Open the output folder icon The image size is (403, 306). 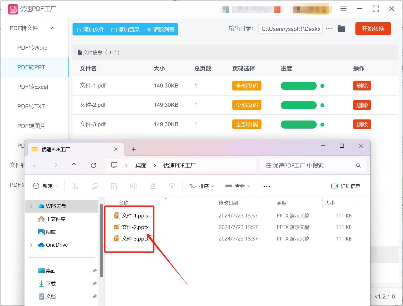click(341, 28)
